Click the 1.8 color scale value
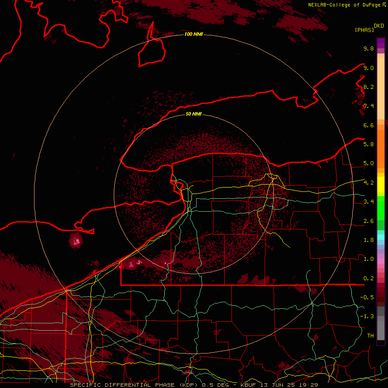The width and height of the screenshot is (388, 388). point(369,240)
